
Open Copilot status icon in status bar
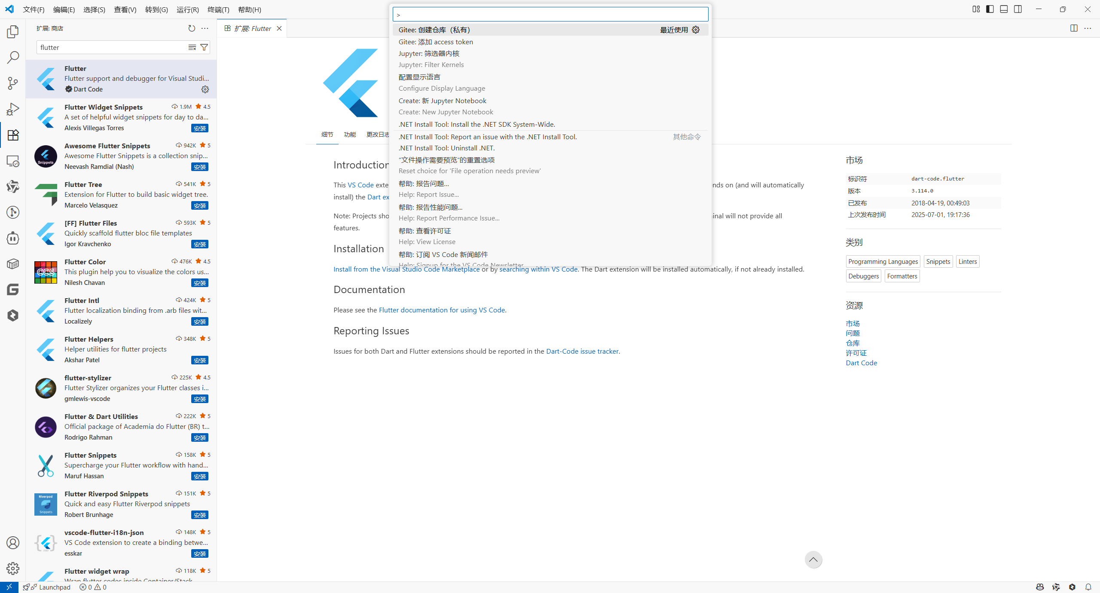[1040, 587]
